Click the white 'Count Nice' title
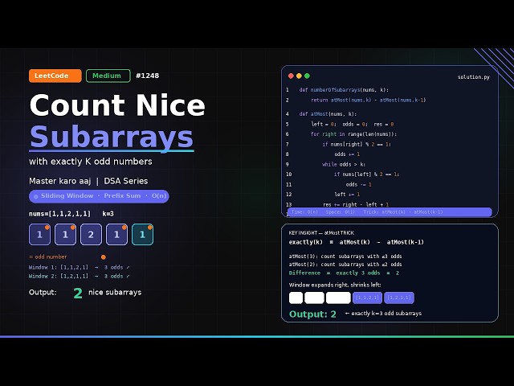This screenshot has width=514, height=386. click(117, 105)
